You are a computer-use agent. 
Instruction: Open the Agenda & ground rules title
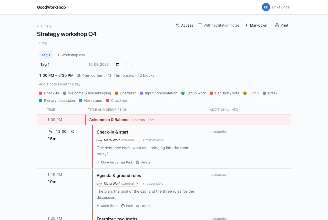[x=119, y=175]
